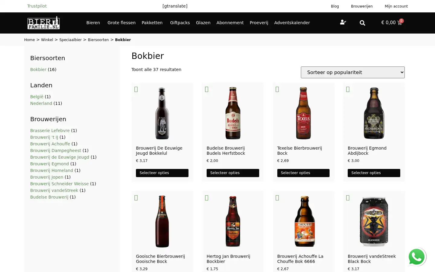The height and width of the screenshot is (272, 435).
Task: Open the Grote flessen menu
Action: tap(121, 23)
